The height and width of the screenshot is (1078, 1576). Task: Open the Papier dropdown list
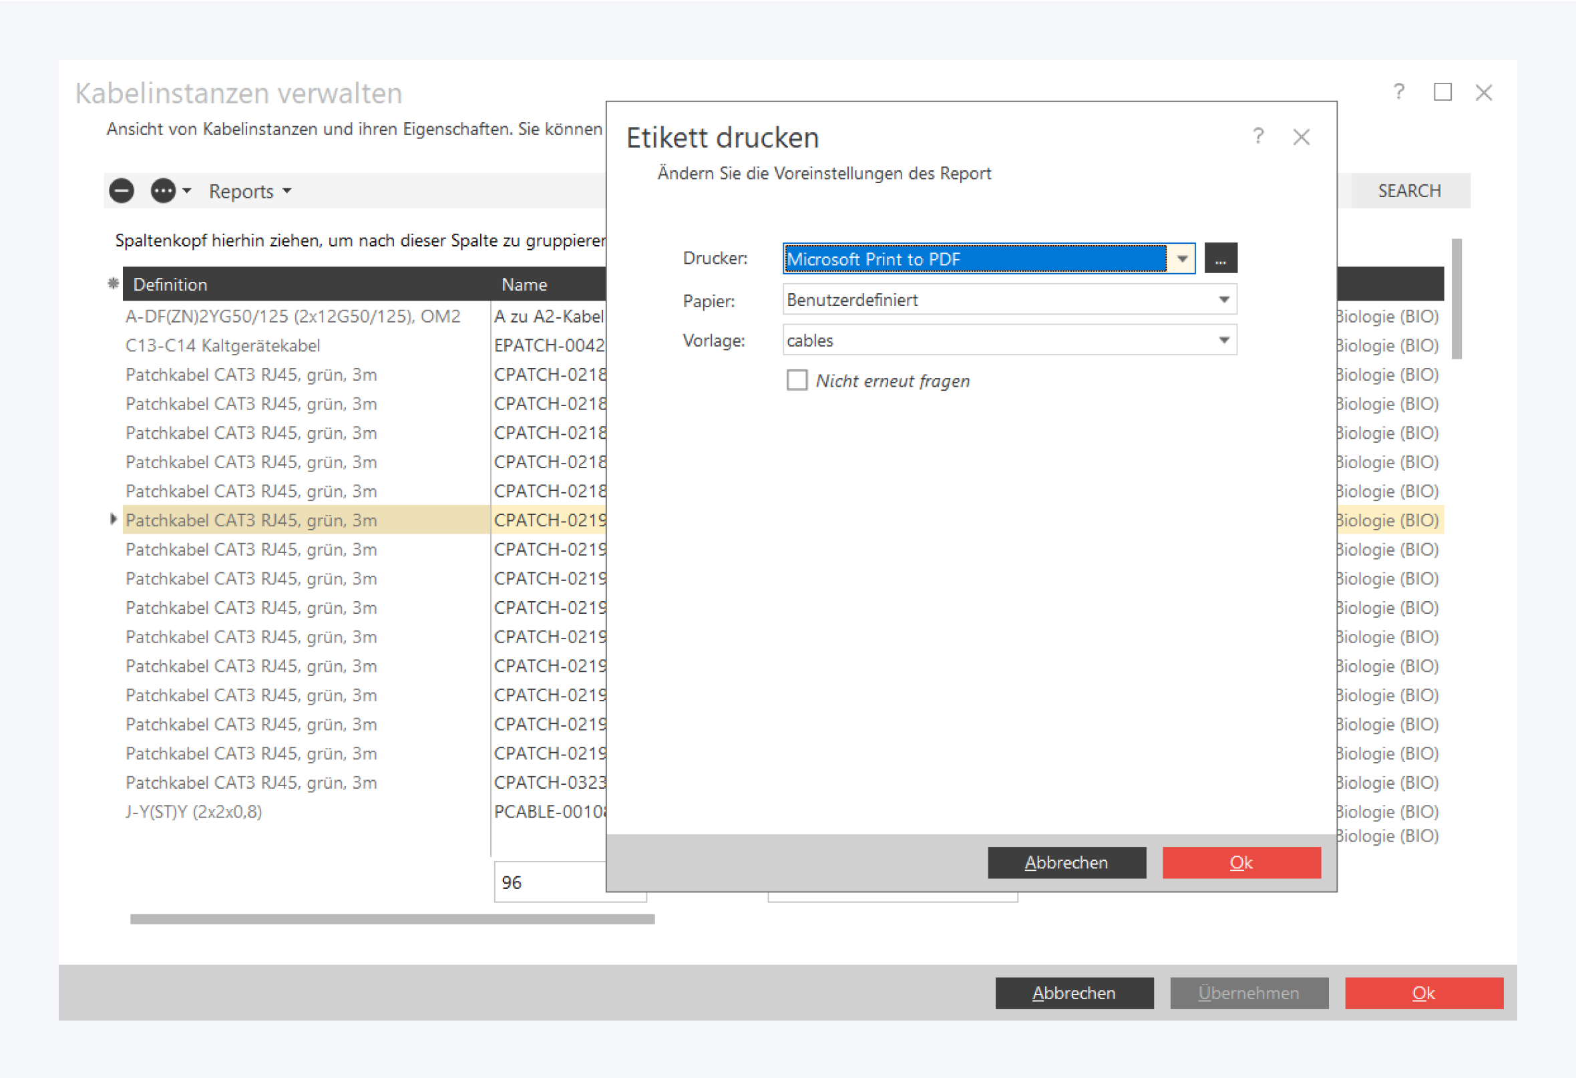[x=1223, y=300]
